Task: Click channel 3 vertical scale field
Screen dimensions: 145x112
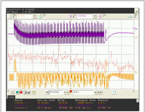Action: (84, 16)
